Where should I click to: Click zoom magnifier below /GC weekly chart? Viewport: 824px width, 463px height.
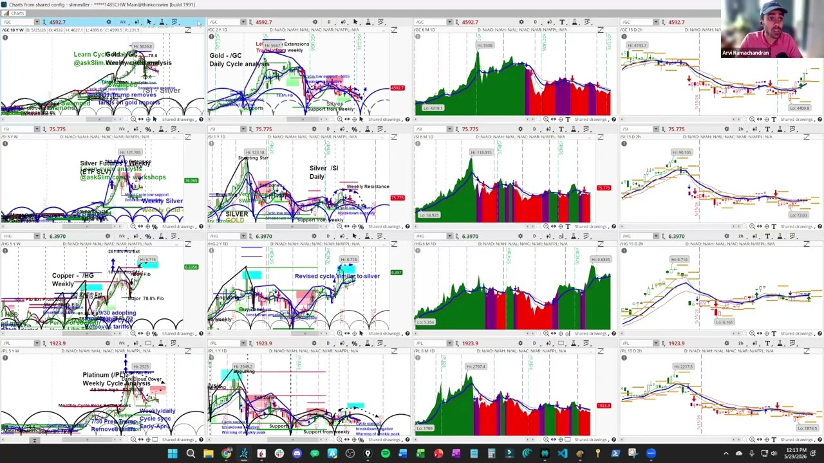pyautogui.click(x=133, y=119)
